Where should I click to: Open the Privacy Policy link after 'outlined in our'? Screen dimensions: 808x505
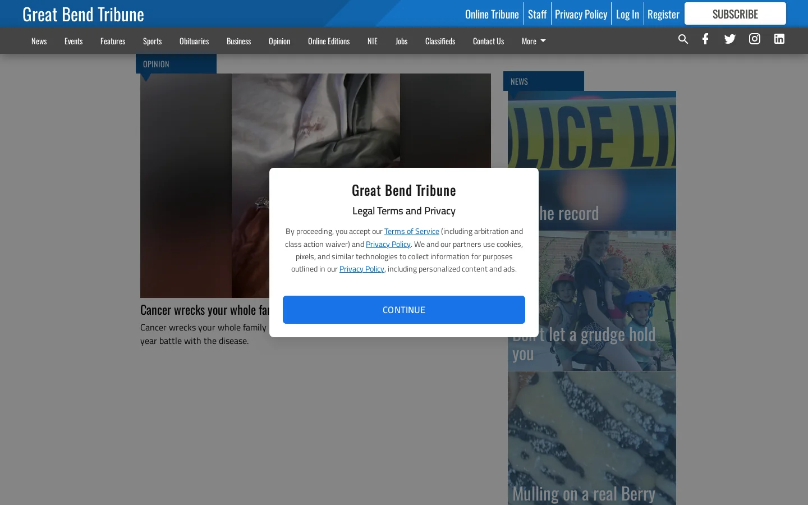pyautogui.click(x=362, y=269)
